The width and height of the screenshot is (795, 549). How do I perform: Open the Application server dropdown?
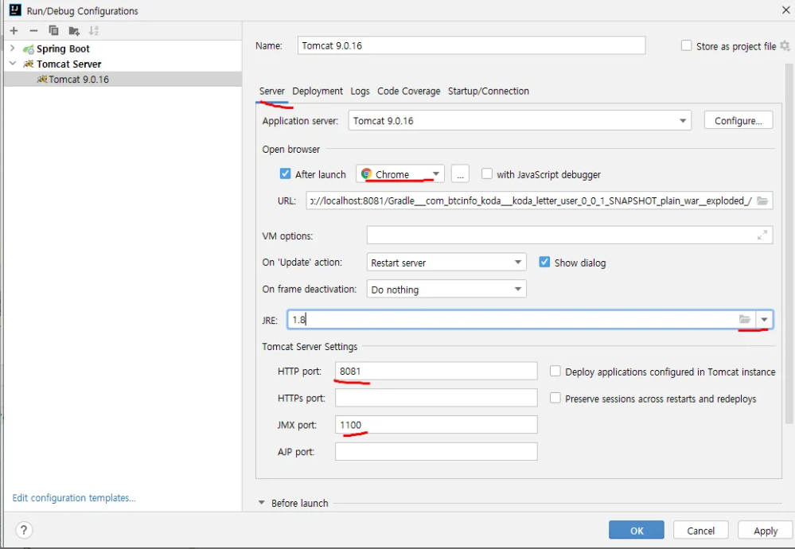683,121
